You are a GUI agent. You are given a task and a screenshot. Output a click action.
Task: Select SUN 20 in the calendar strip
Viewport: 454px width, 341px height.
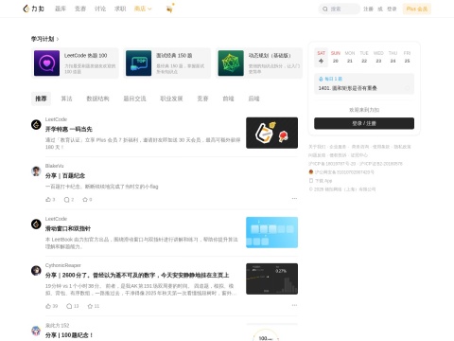pos(336,57)
